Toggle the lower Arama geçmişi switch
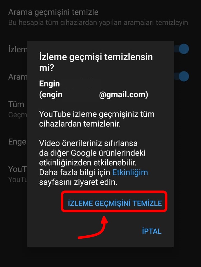Viewport: 201px width, 267px height. pos(182,76)
